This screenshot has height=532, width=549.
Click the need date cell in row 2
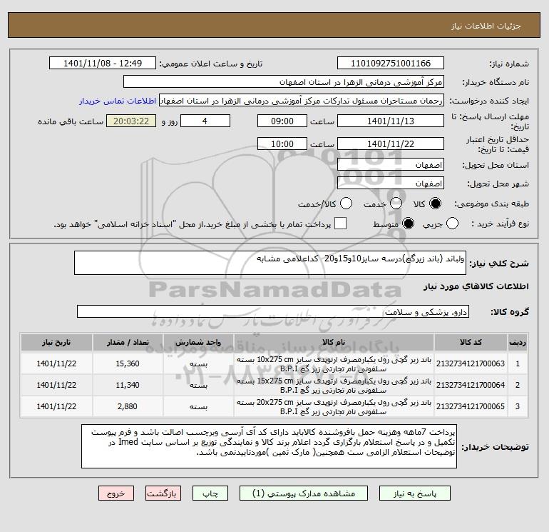[56, 386]
